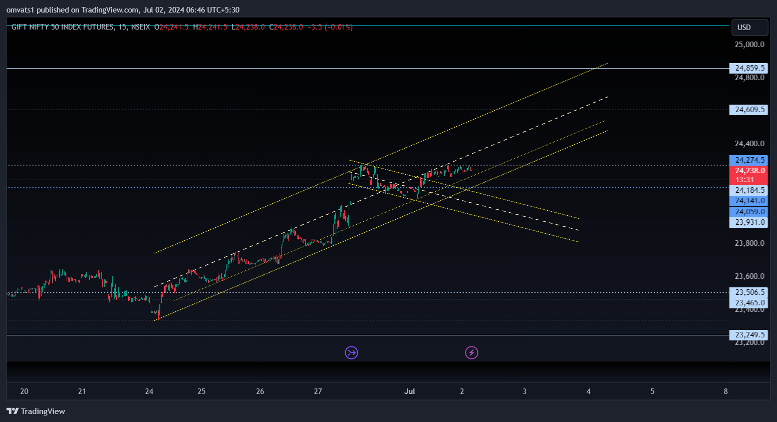777x422 pixels.
Task: Click the GIFT NIFTY 50 INDEX FUTURES title
Action: click(x=63, y=27)
